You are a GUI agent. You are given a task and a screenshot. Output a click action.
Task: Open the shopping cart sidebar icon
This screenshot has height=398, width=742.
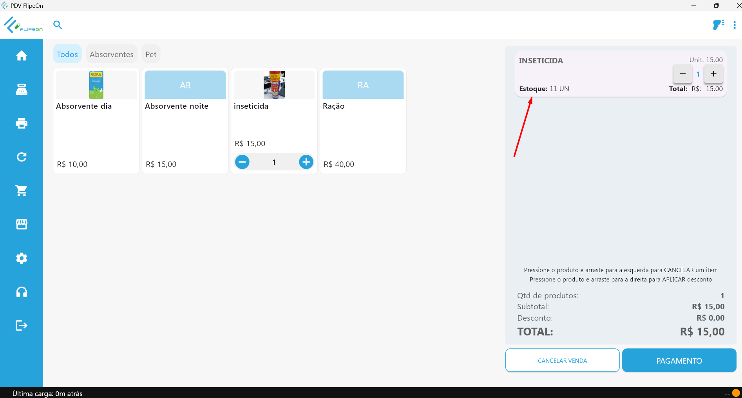tap(22, 191)
